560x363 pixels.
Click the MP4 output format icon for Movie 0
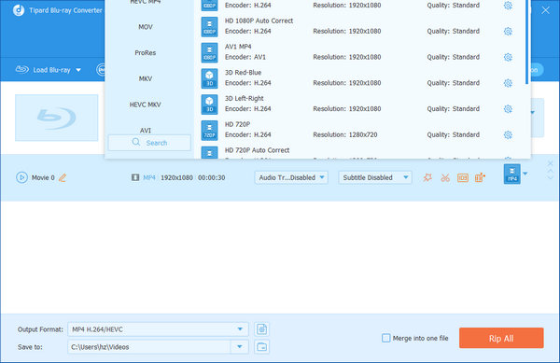[511, 174]
